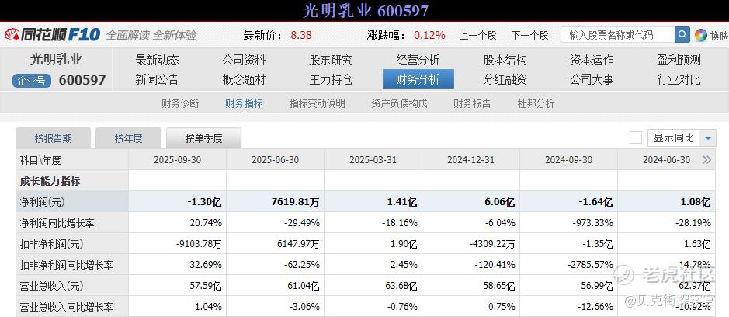Open the 新闻公告 menu item
This screenshot has height=317, width=729.
coord(157,79)
